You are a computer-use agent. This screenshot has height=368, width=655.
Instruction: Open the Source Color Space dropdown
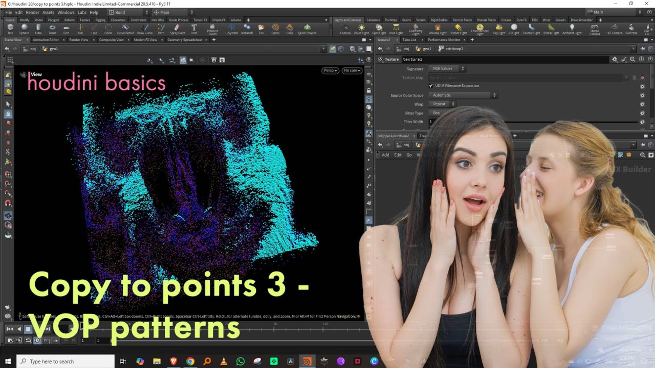(462, 95)
